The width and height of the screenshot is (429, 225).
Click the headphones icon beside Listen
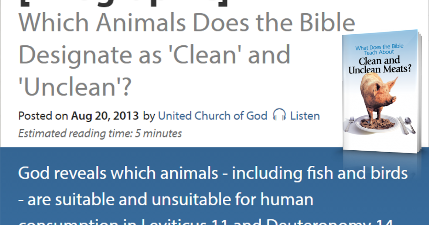pyautogui.click(x=279, y=115)
